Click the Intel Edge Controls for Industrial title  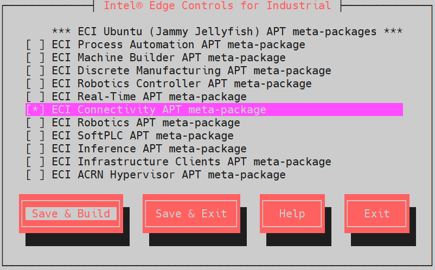(x=217, y=6)
